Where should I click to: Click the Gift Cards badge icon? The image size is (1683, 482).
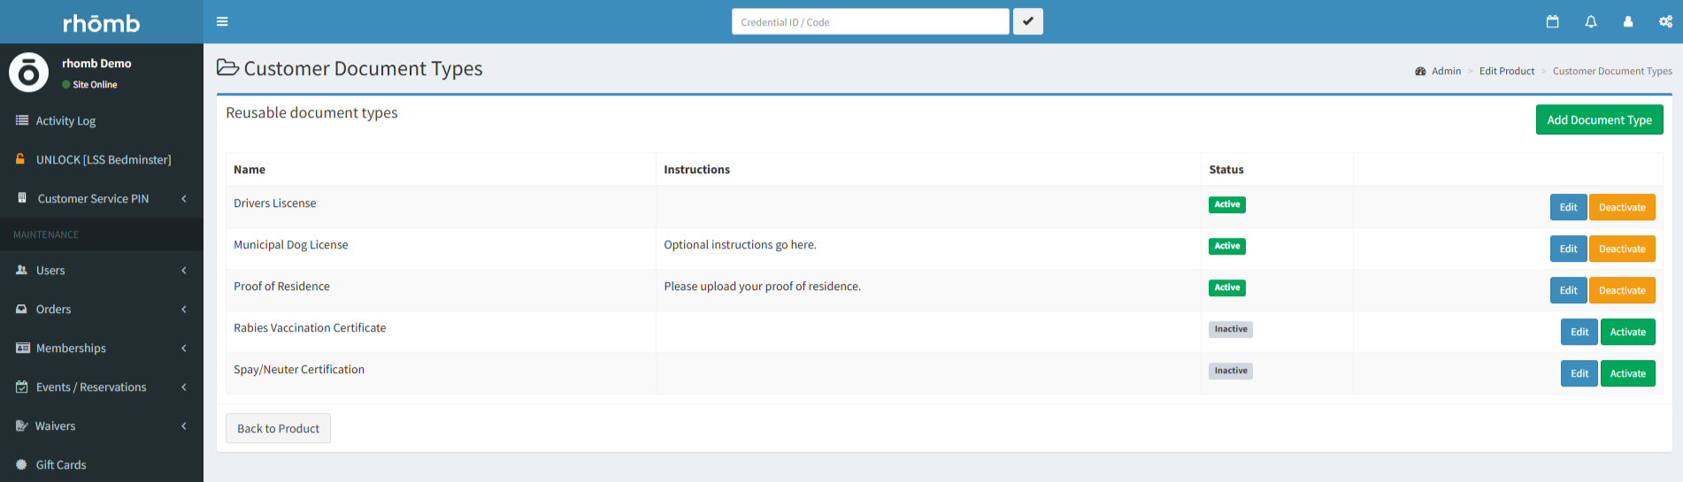tap(22, 464)
